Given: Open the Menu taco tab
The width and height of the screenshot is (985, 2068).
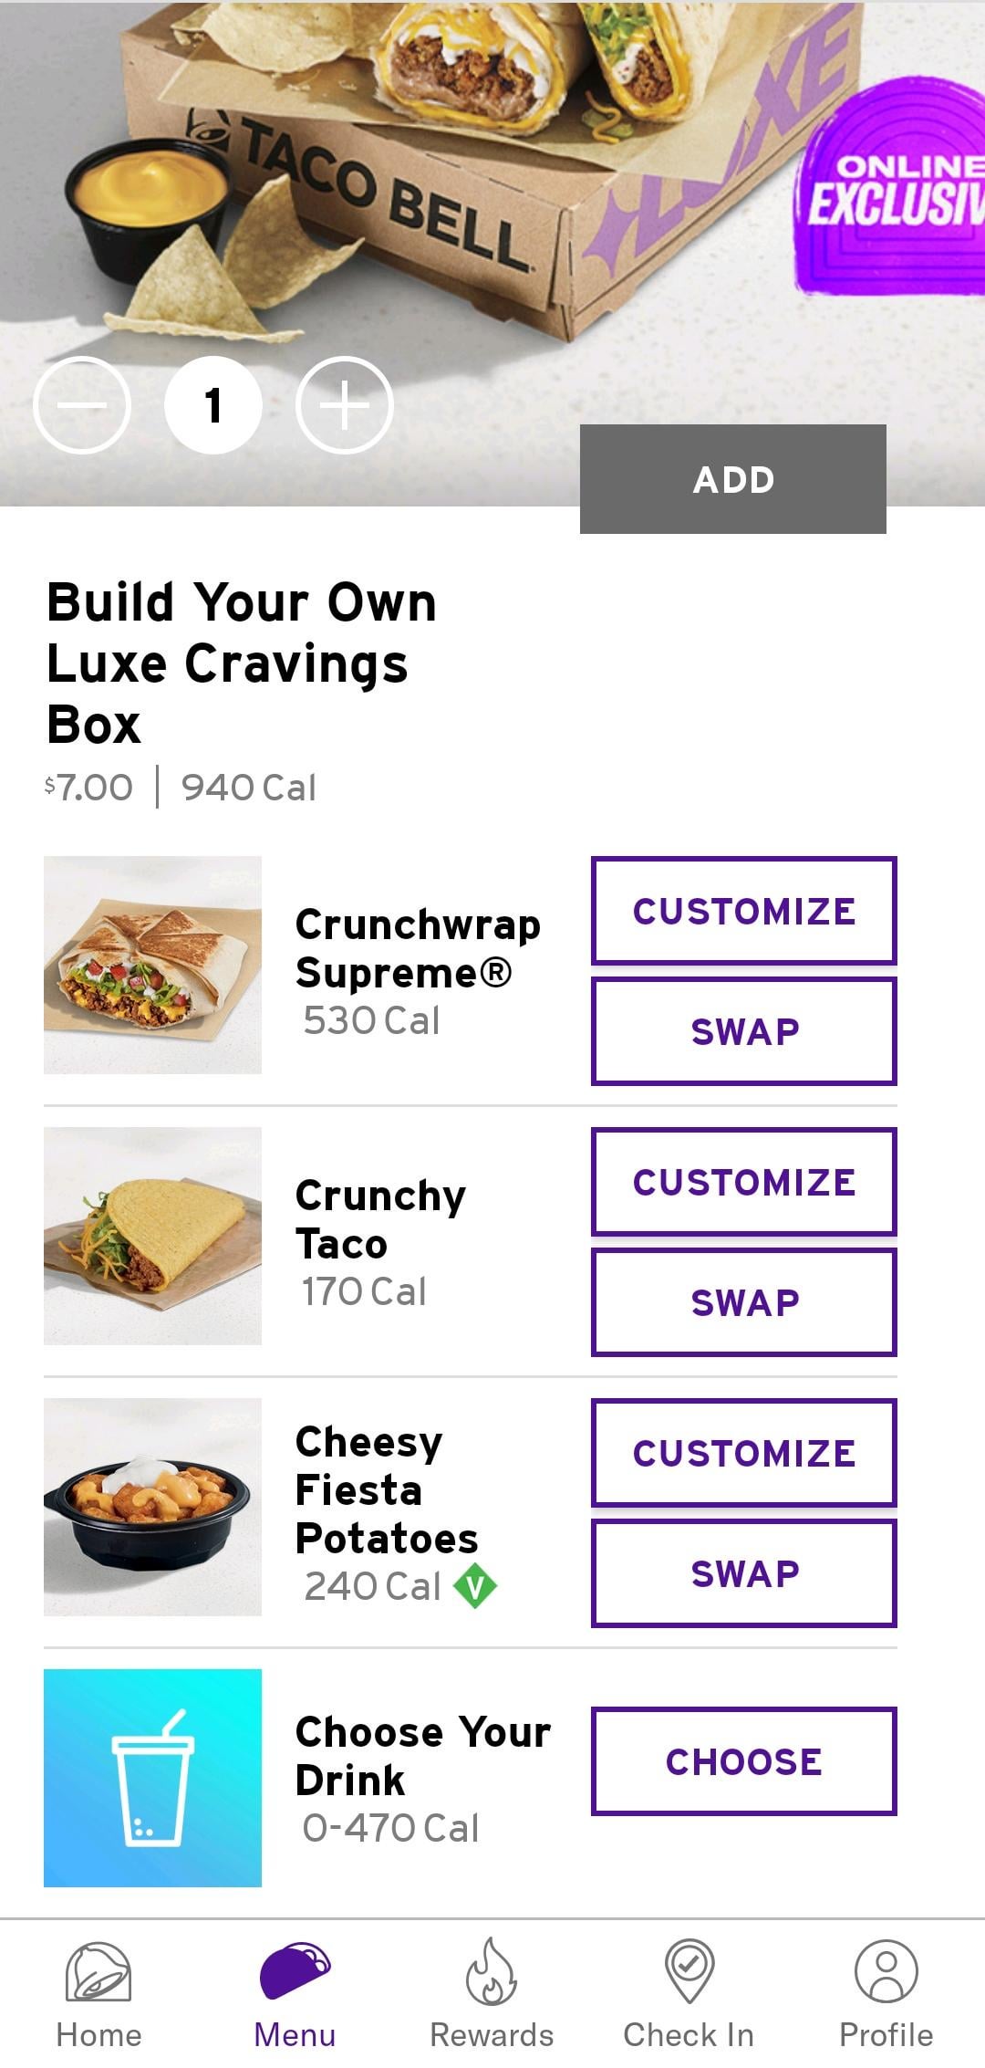Looking at the screenshot, I should click(x=295, y=1971).
